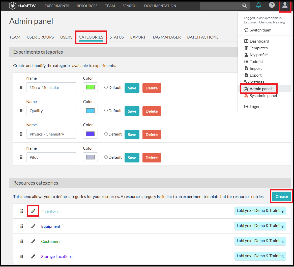294x267 pixels.
Task: Open the Status tab
Action: click(x=116, y=37)
